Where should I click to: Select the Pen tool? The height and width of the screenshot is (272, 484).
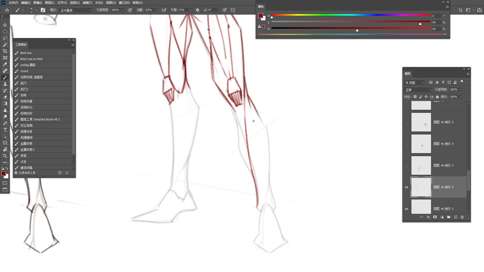pos(5,123)
